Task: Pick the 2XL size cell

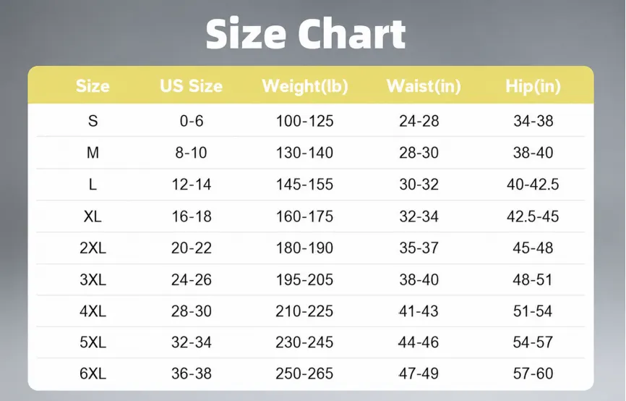Action: point(93,248)
